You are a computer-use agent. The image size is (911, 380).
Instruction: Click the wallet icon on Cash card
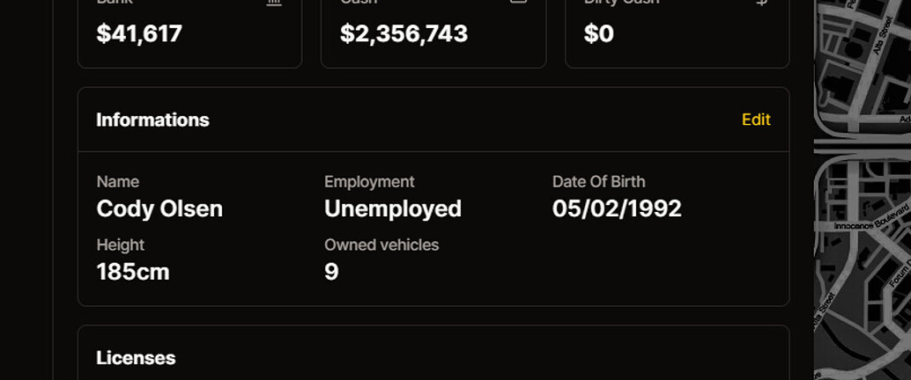519,3
